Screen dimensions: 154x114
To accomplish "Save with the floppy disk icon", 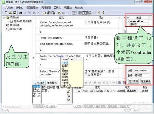I will coord(15,13).
